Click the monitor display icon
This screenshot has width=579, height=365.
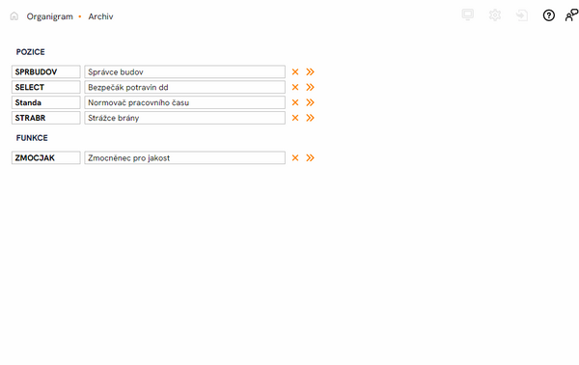(x=468, y=14)
